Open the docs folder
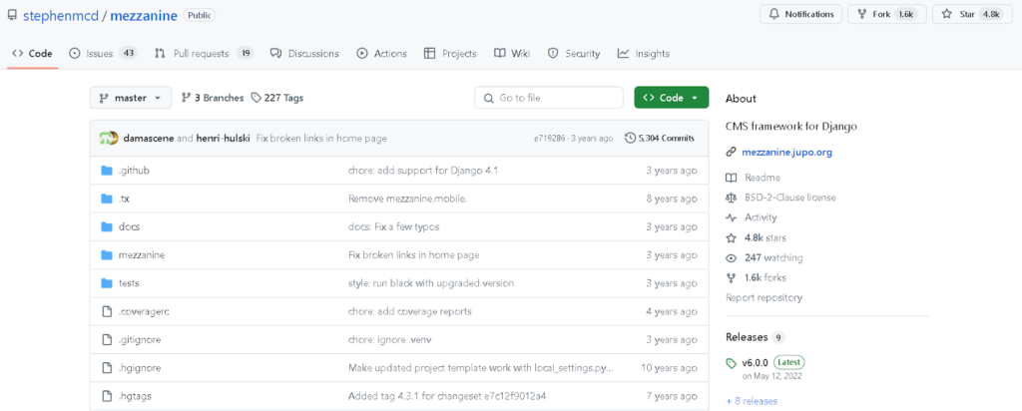 (129, 226)
